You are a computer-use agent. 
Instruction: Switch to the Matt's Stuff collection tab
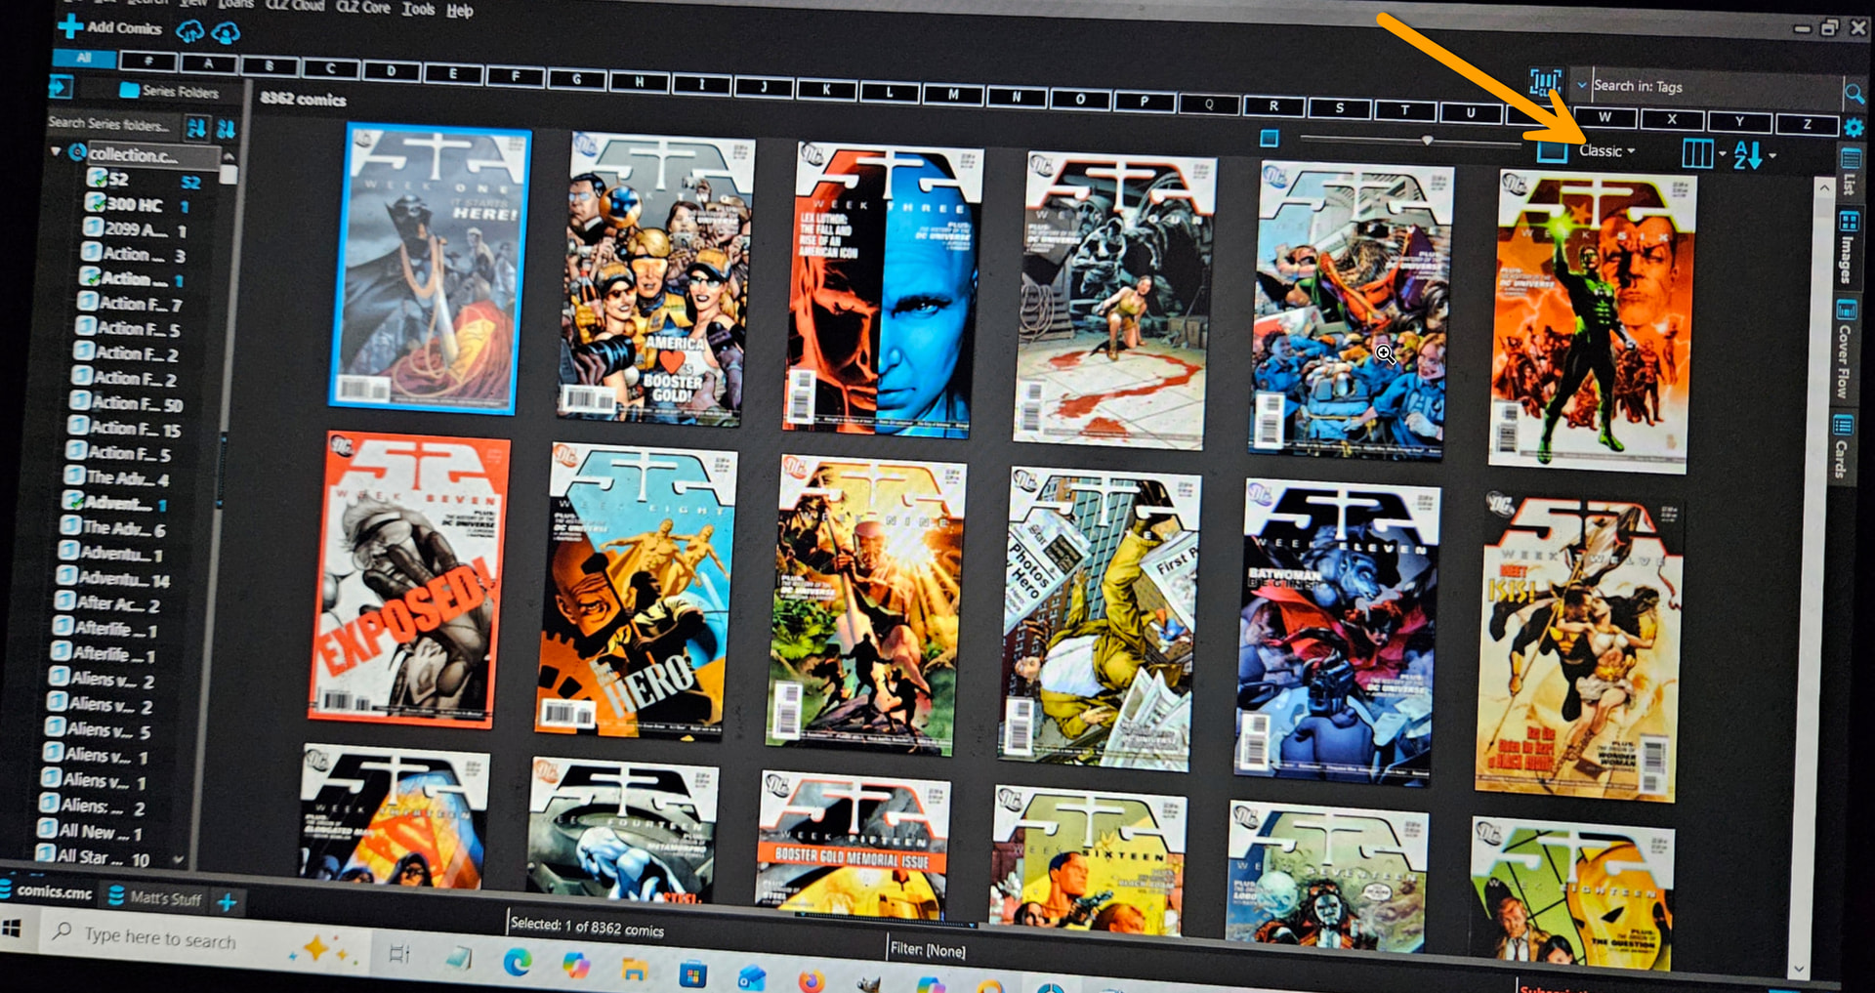tap(164, 898)
